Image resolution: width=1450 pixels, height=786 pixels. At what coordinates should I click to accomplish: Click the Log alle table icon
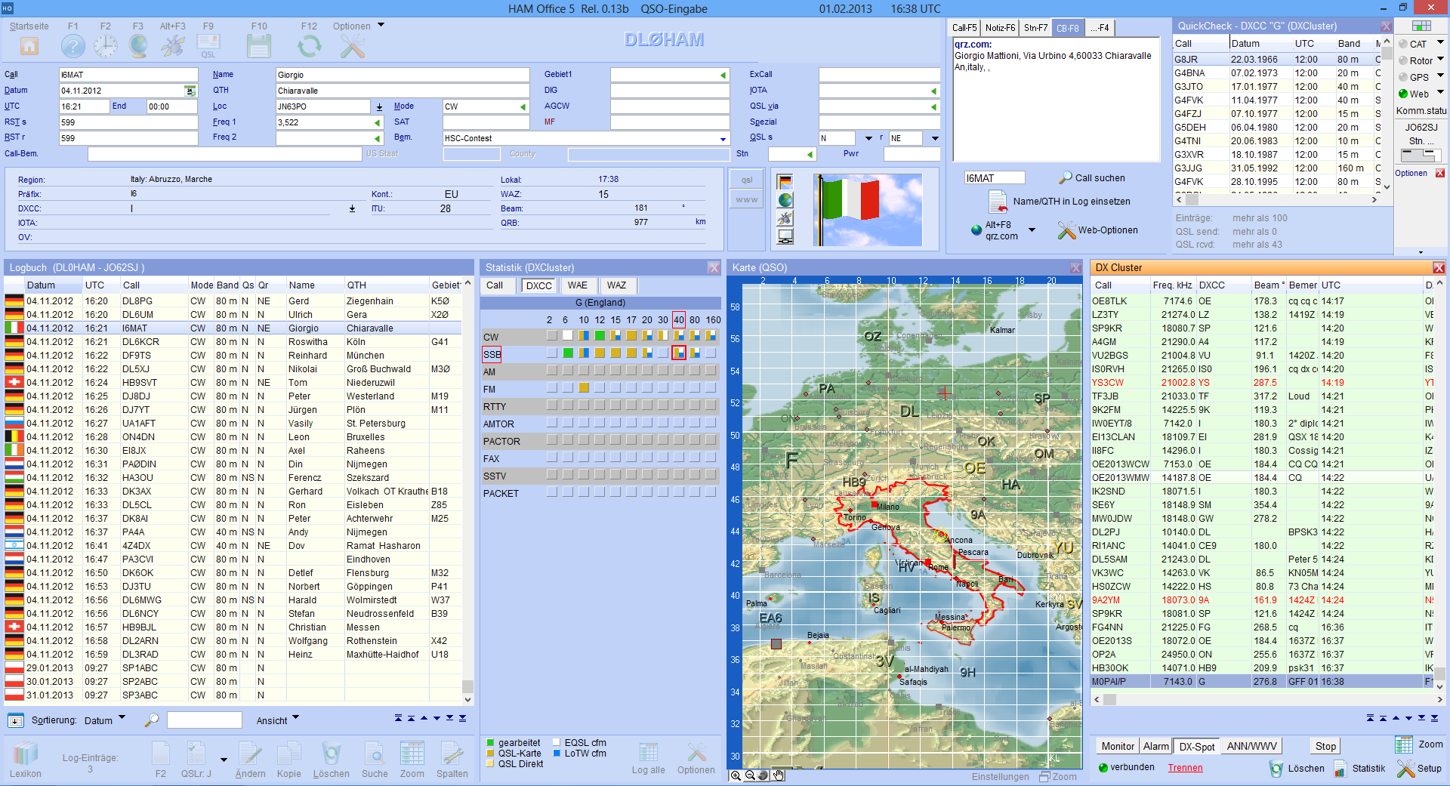649,753
